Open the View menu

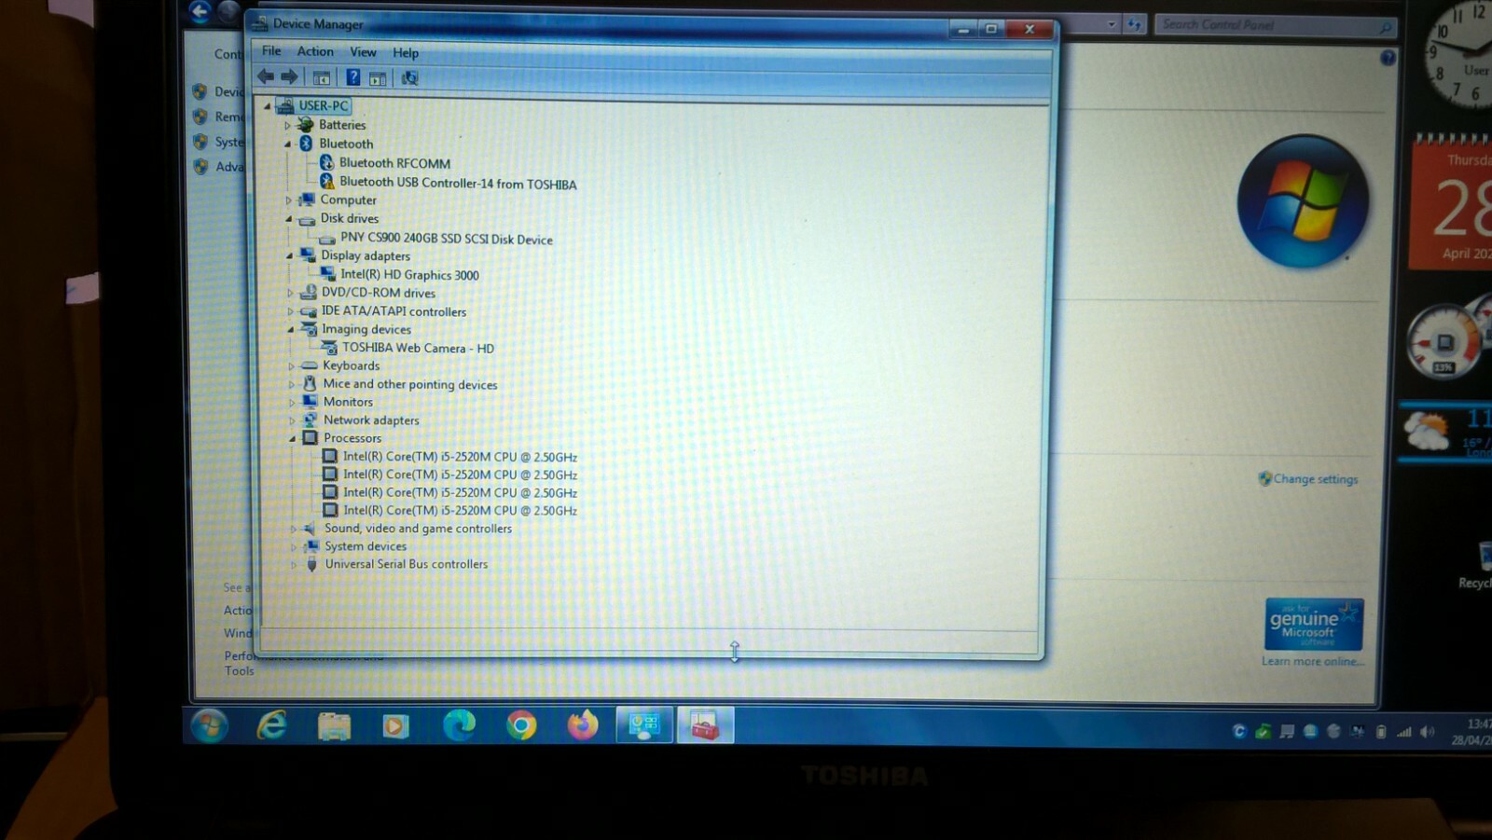click(x=363, y=52)
